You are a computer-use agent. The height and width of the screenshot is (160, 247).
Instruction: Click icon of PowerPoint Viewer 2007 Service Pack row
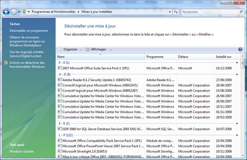(x=60, y=146)
